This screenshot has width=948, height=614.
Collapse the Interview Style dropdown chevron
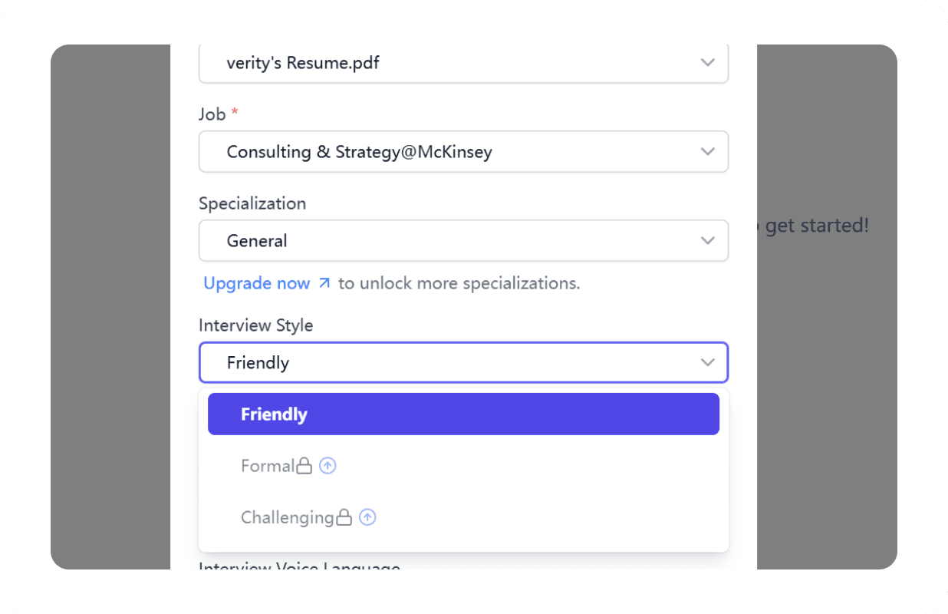point(708,362)
